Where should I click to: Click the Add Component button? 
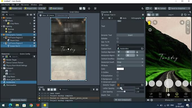(x=123, y=100)
